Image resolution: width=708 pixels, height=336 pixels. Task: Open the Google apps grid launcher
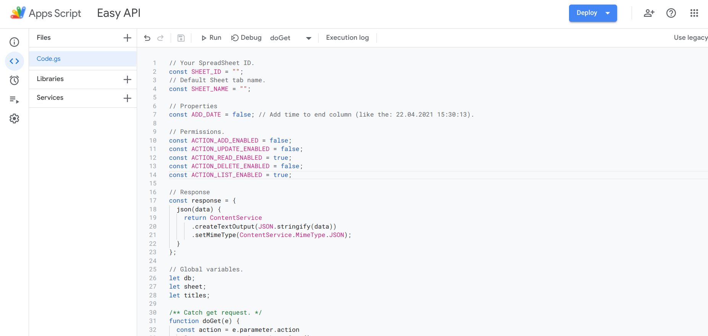click(x=694, y=13)
